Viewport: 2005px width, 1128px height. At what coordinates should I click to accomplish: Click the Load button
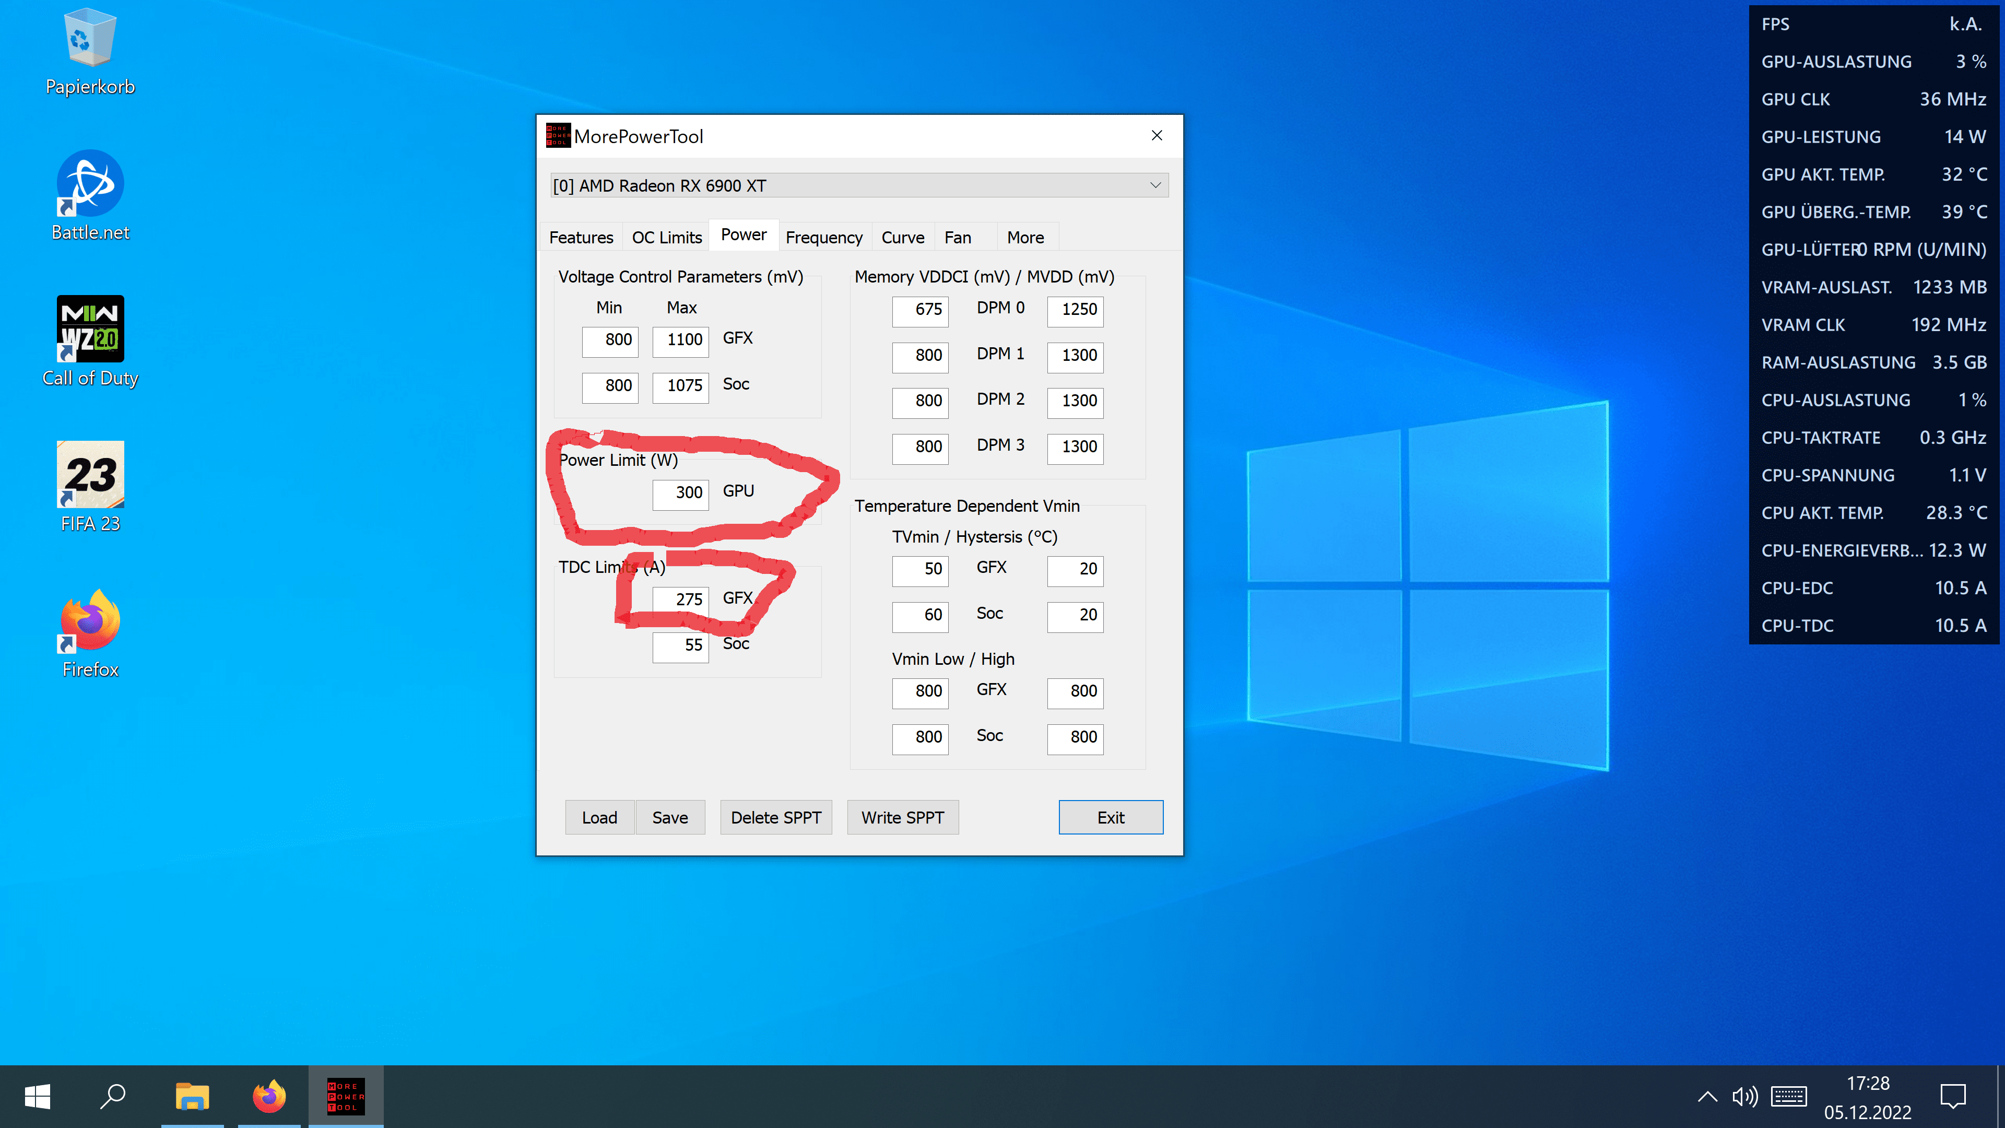[x=599, y=817]
